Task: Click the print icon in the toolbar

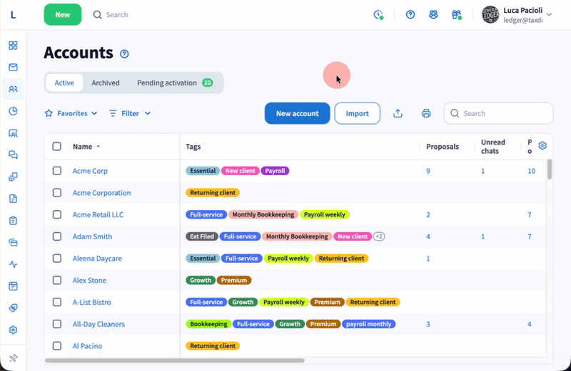Action: point(426,113)
